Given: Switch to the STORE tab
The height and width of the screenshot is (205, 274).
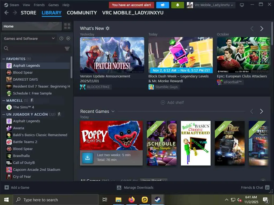Looking at the screenshot, I should (28, 13).
